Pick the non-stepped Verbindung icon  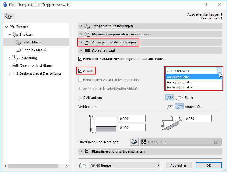click(169, 106)
